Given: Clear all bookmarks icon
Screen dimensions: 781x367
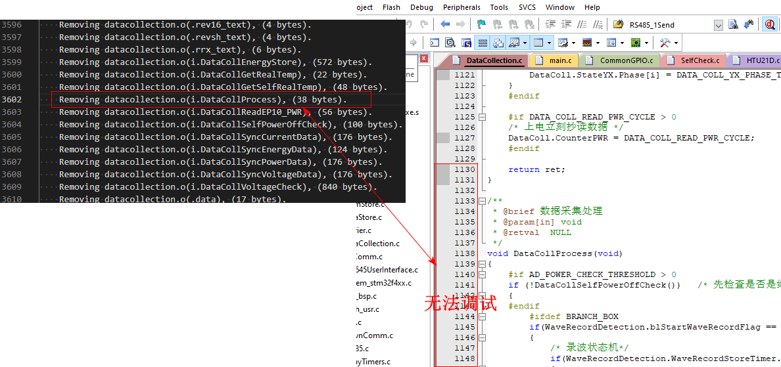Looking at the screenshot, I should pyautogui.click(x=529, y=24).
